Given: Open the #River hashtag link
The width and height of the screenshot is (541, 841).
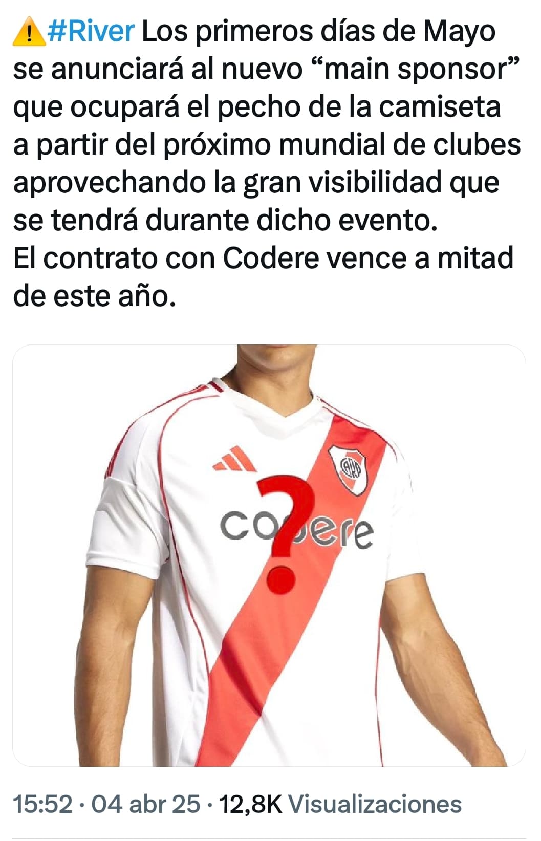Looking at the screenshot, I should pos(91,32).
